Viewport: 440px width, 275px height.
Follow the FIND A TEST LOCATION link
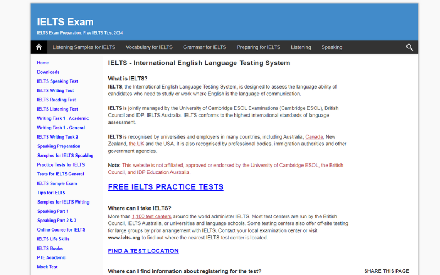(x=143, y=251)
